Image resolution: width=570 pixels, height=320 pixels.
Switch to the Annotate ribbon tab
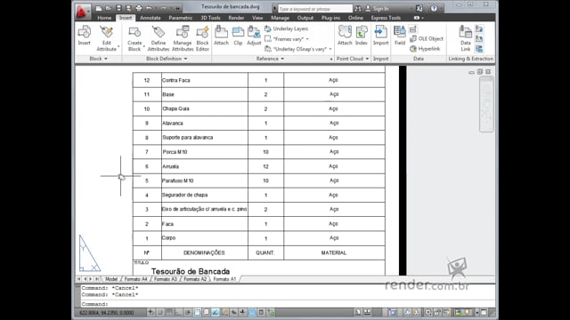coord(151,18)
